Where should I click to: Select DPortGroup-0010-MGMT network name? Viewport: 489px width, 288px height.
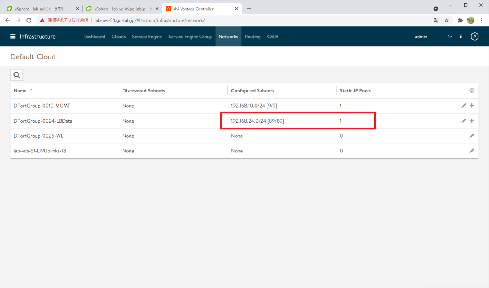42,106
